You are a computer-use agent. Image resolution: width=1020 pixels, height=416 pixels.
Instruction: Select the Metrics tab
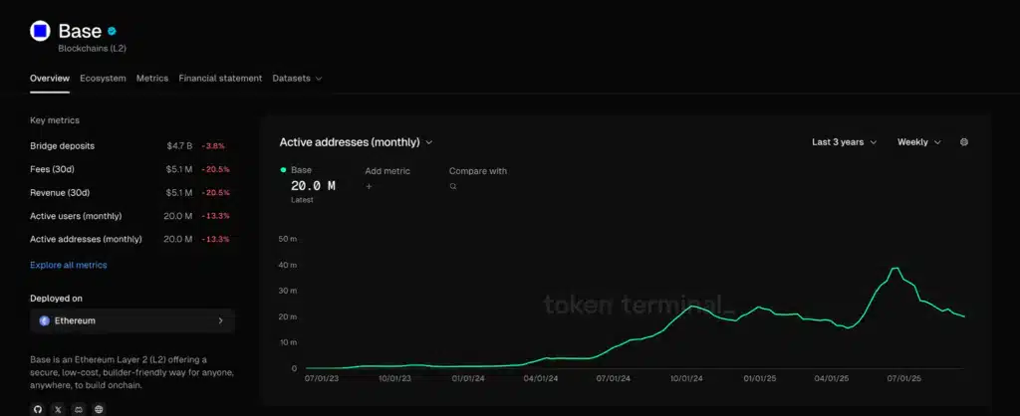click(152, 79)
